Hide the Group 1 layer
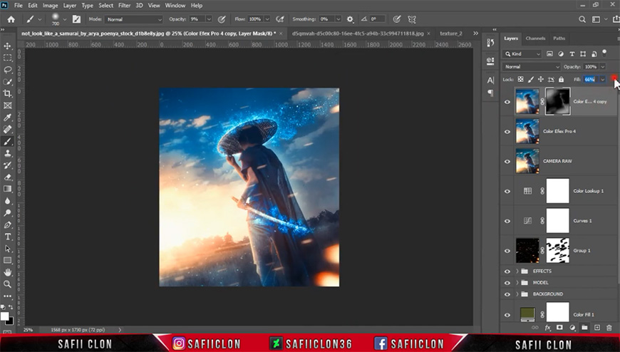The height and width of the screenshot is (352, 620). 507,251
